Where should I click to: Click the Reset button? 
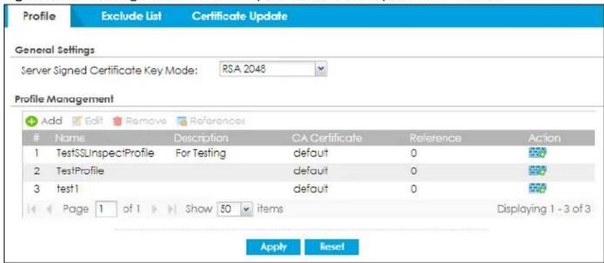pyautogui.click(x=332, y=247)
